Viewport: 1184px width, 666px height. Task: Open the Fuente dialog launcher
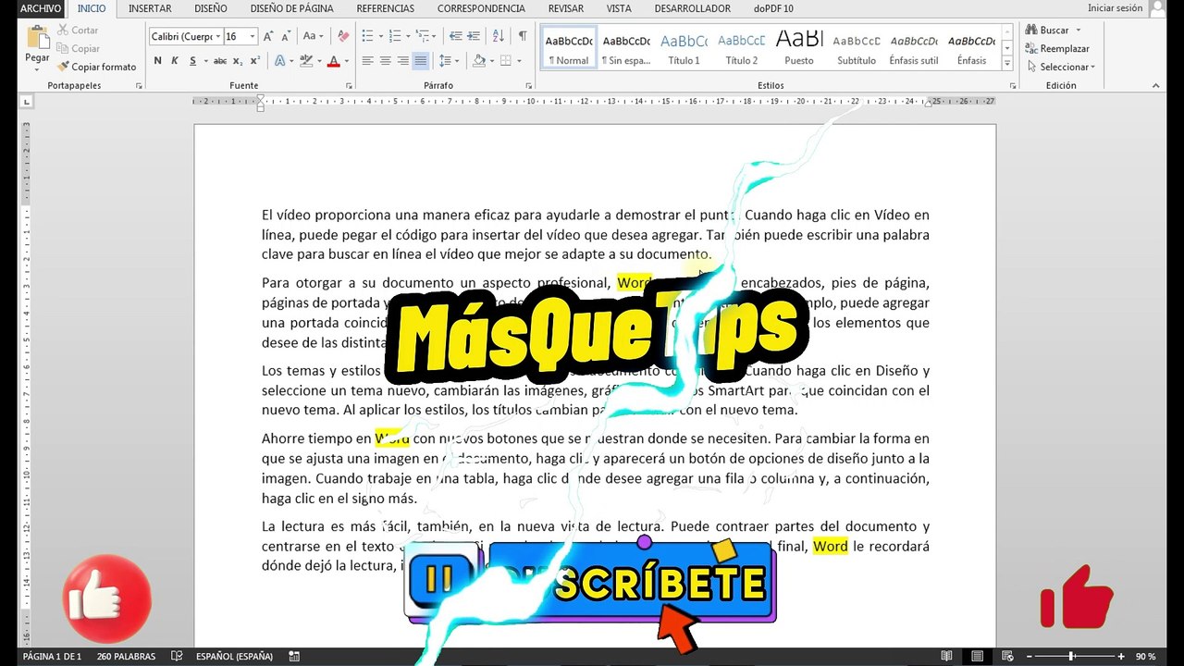[349, 86]
